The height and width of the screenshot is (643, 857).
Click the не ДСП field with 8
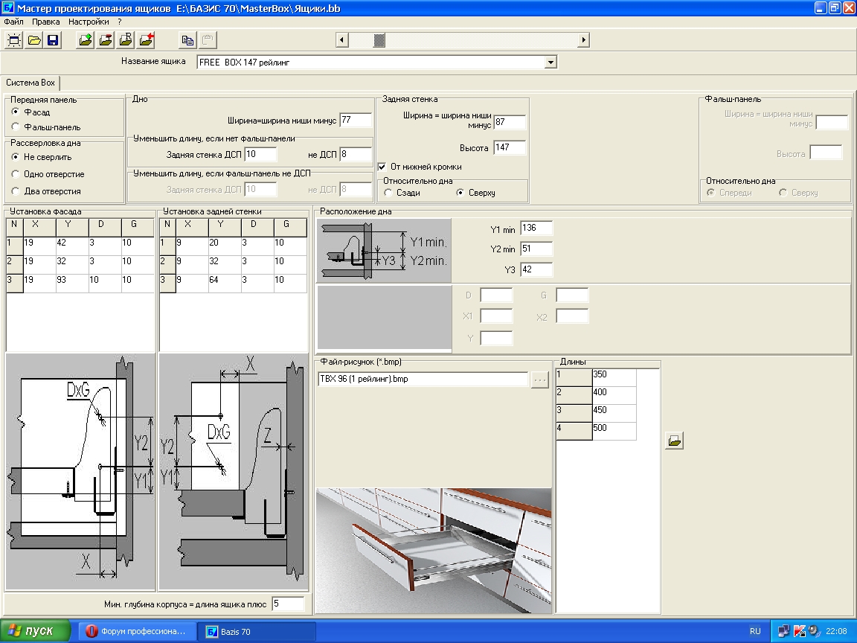pos(356,155)
